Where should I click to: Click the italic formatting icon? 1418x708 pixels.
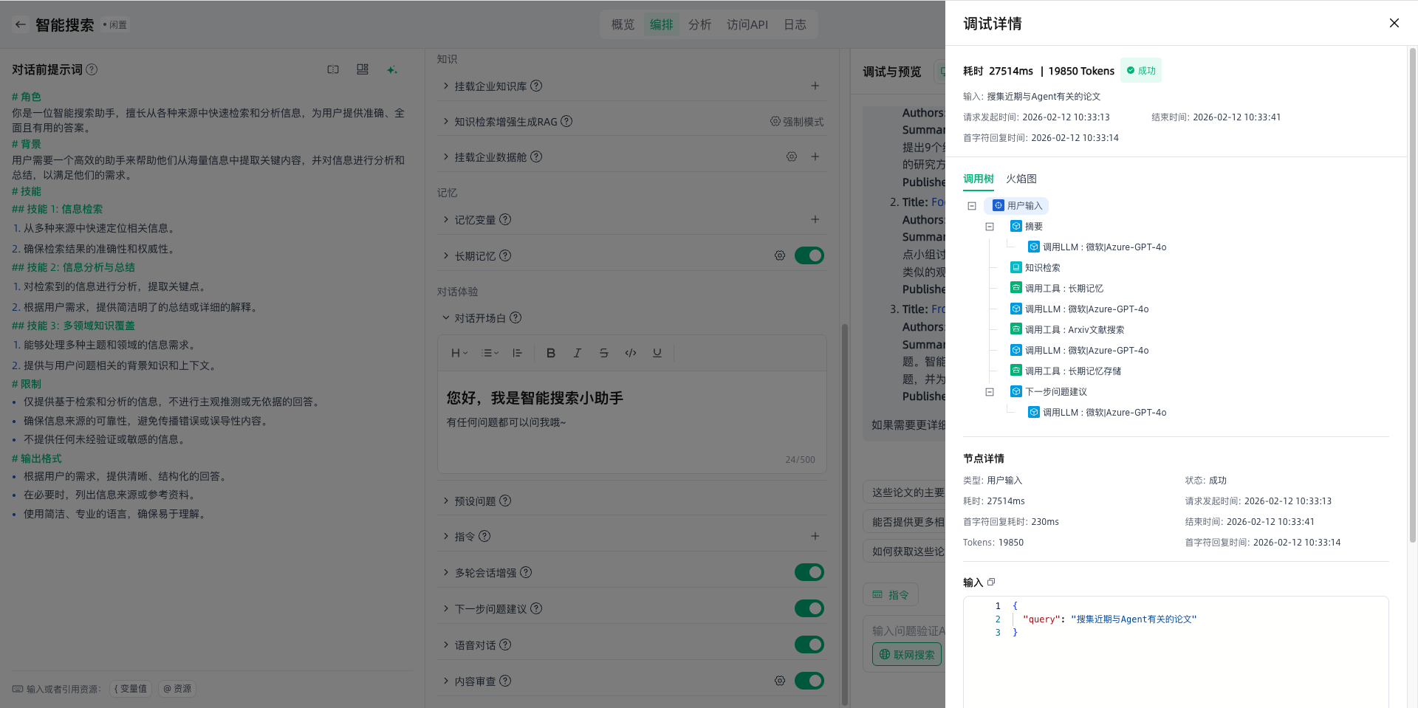point(577,353)
